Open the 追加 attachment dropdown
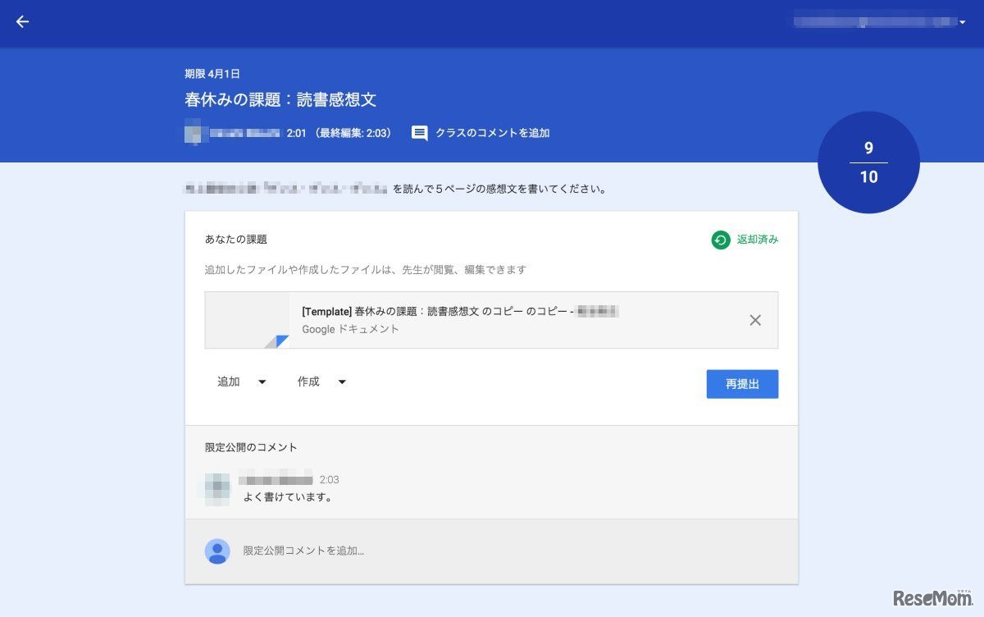The image size is (984, 617). [240, 382]
